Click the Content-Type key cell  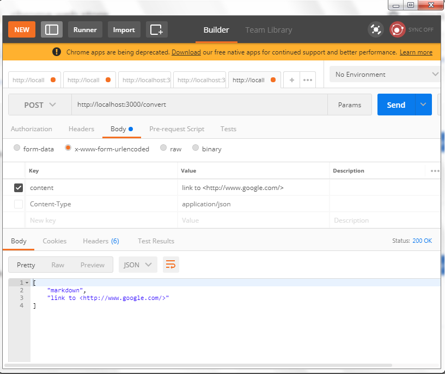point(101,204)
